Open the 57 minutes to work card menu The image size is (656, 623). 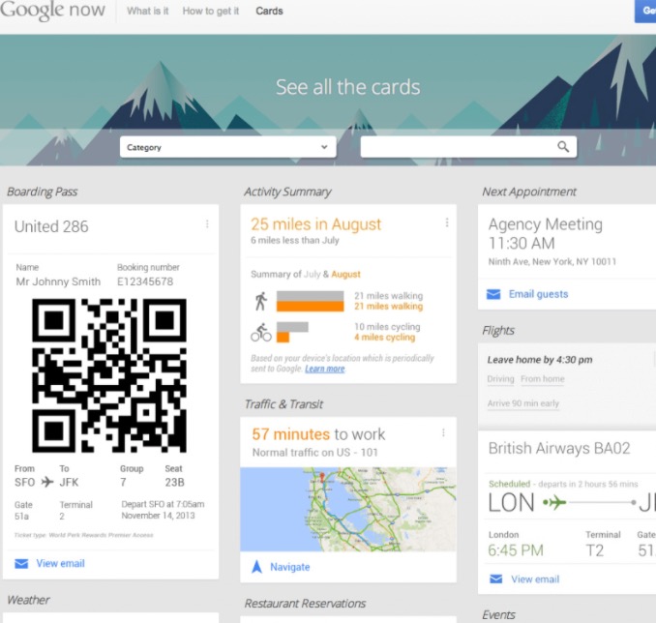coord(443,433)
